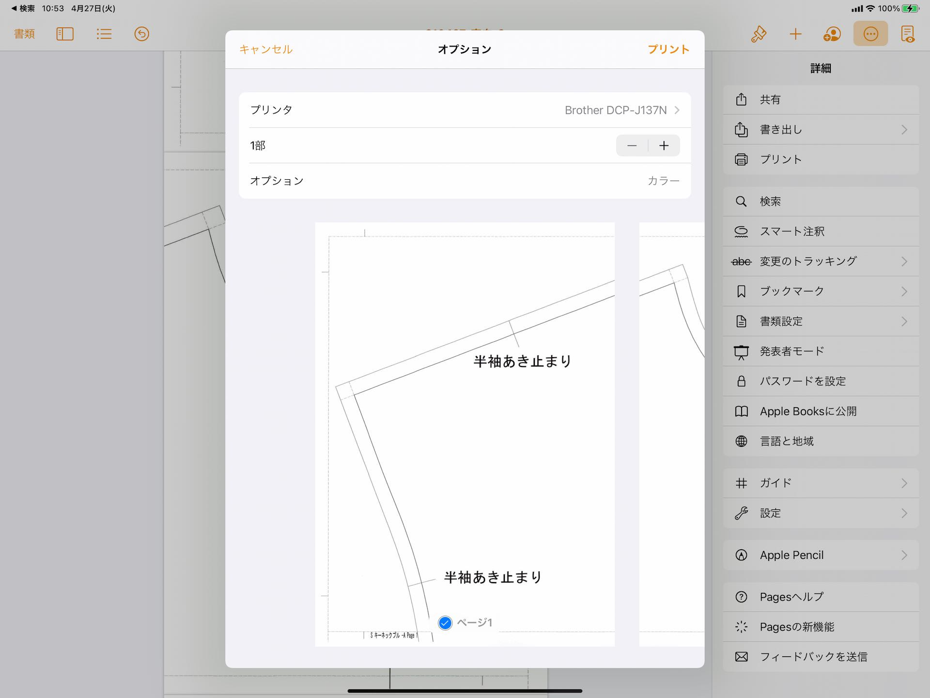Tap the 検索 magnifier item
The width and height of the screenshot is (930, 698).
(x=820, y=201)
